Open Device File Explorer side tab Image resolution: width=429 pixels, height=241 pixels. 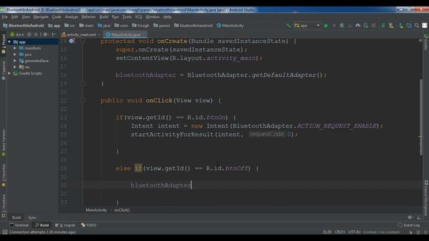click(x=426, y=198)
